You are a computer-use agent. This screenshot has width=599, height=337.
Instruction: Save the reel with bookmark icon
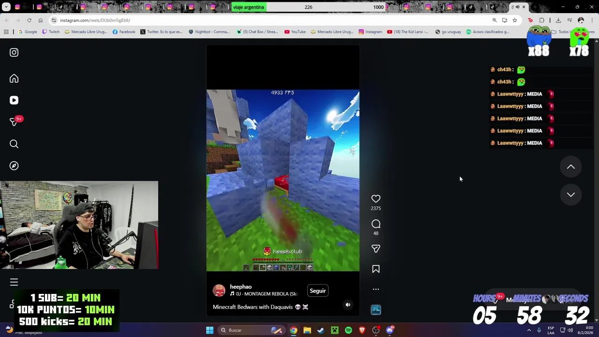coord(376,269)
